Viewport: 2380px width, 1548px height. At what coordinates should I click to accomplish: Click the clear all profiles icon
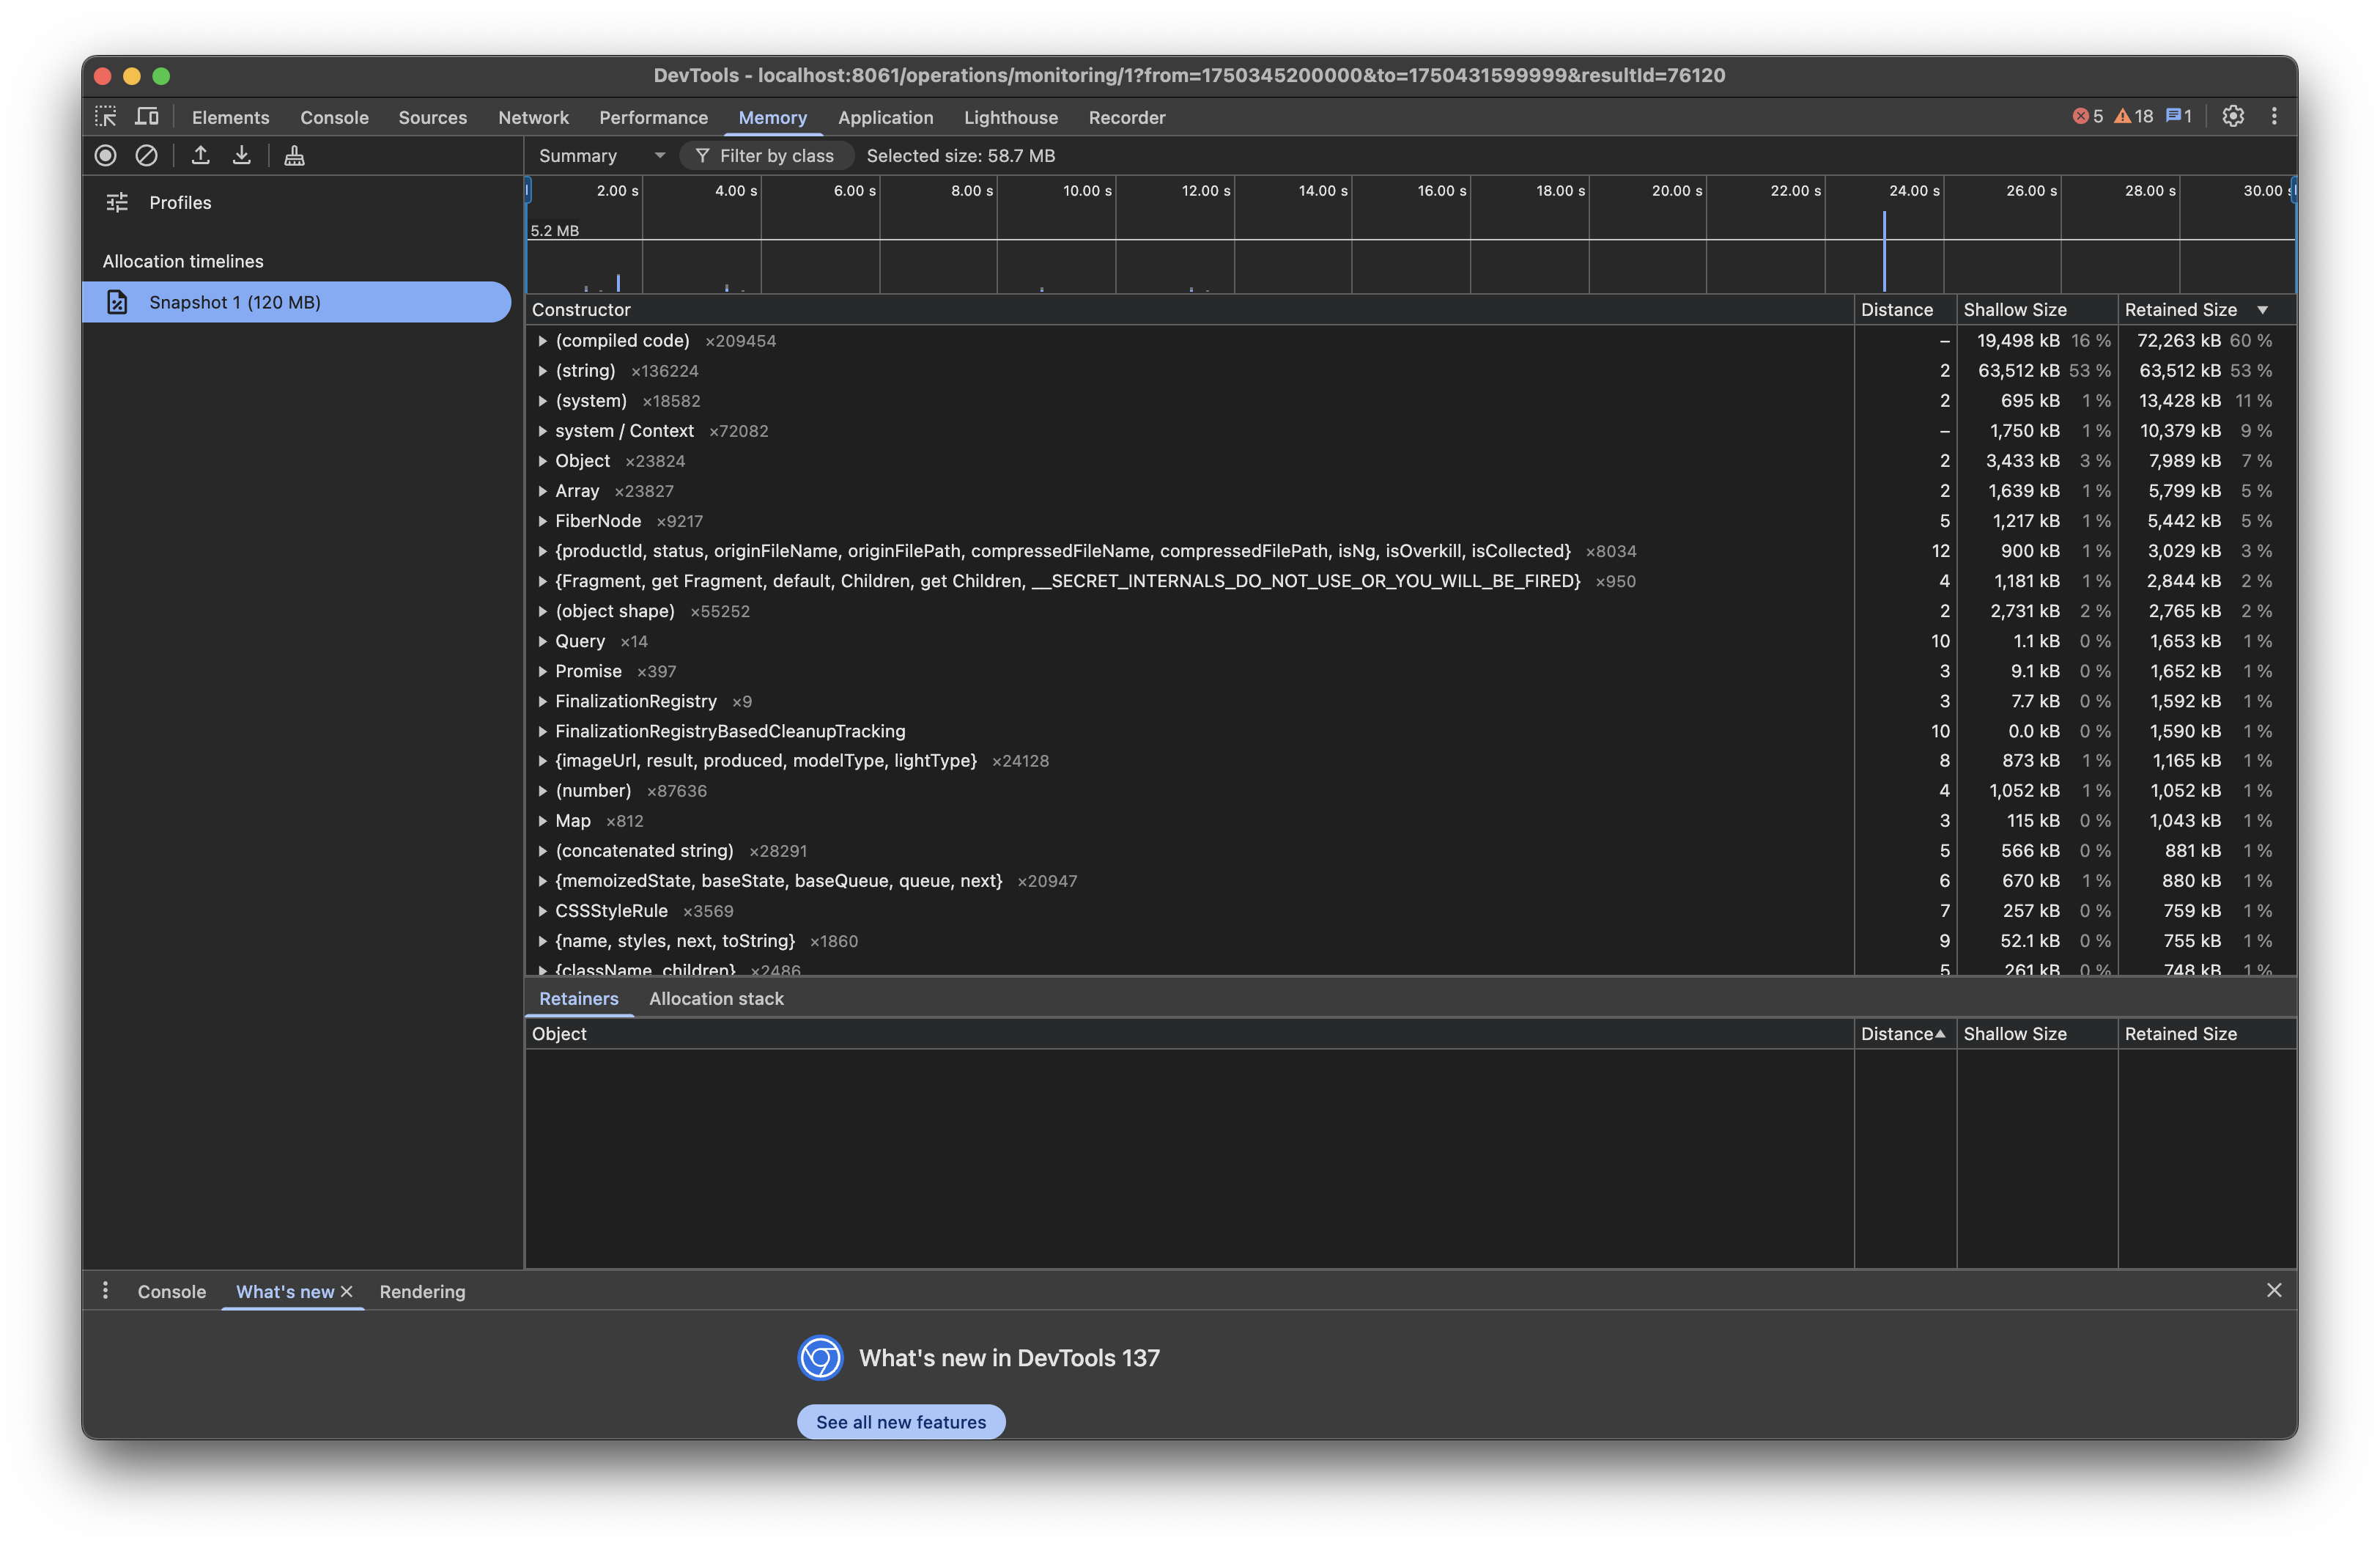click(x=146, y=155)
